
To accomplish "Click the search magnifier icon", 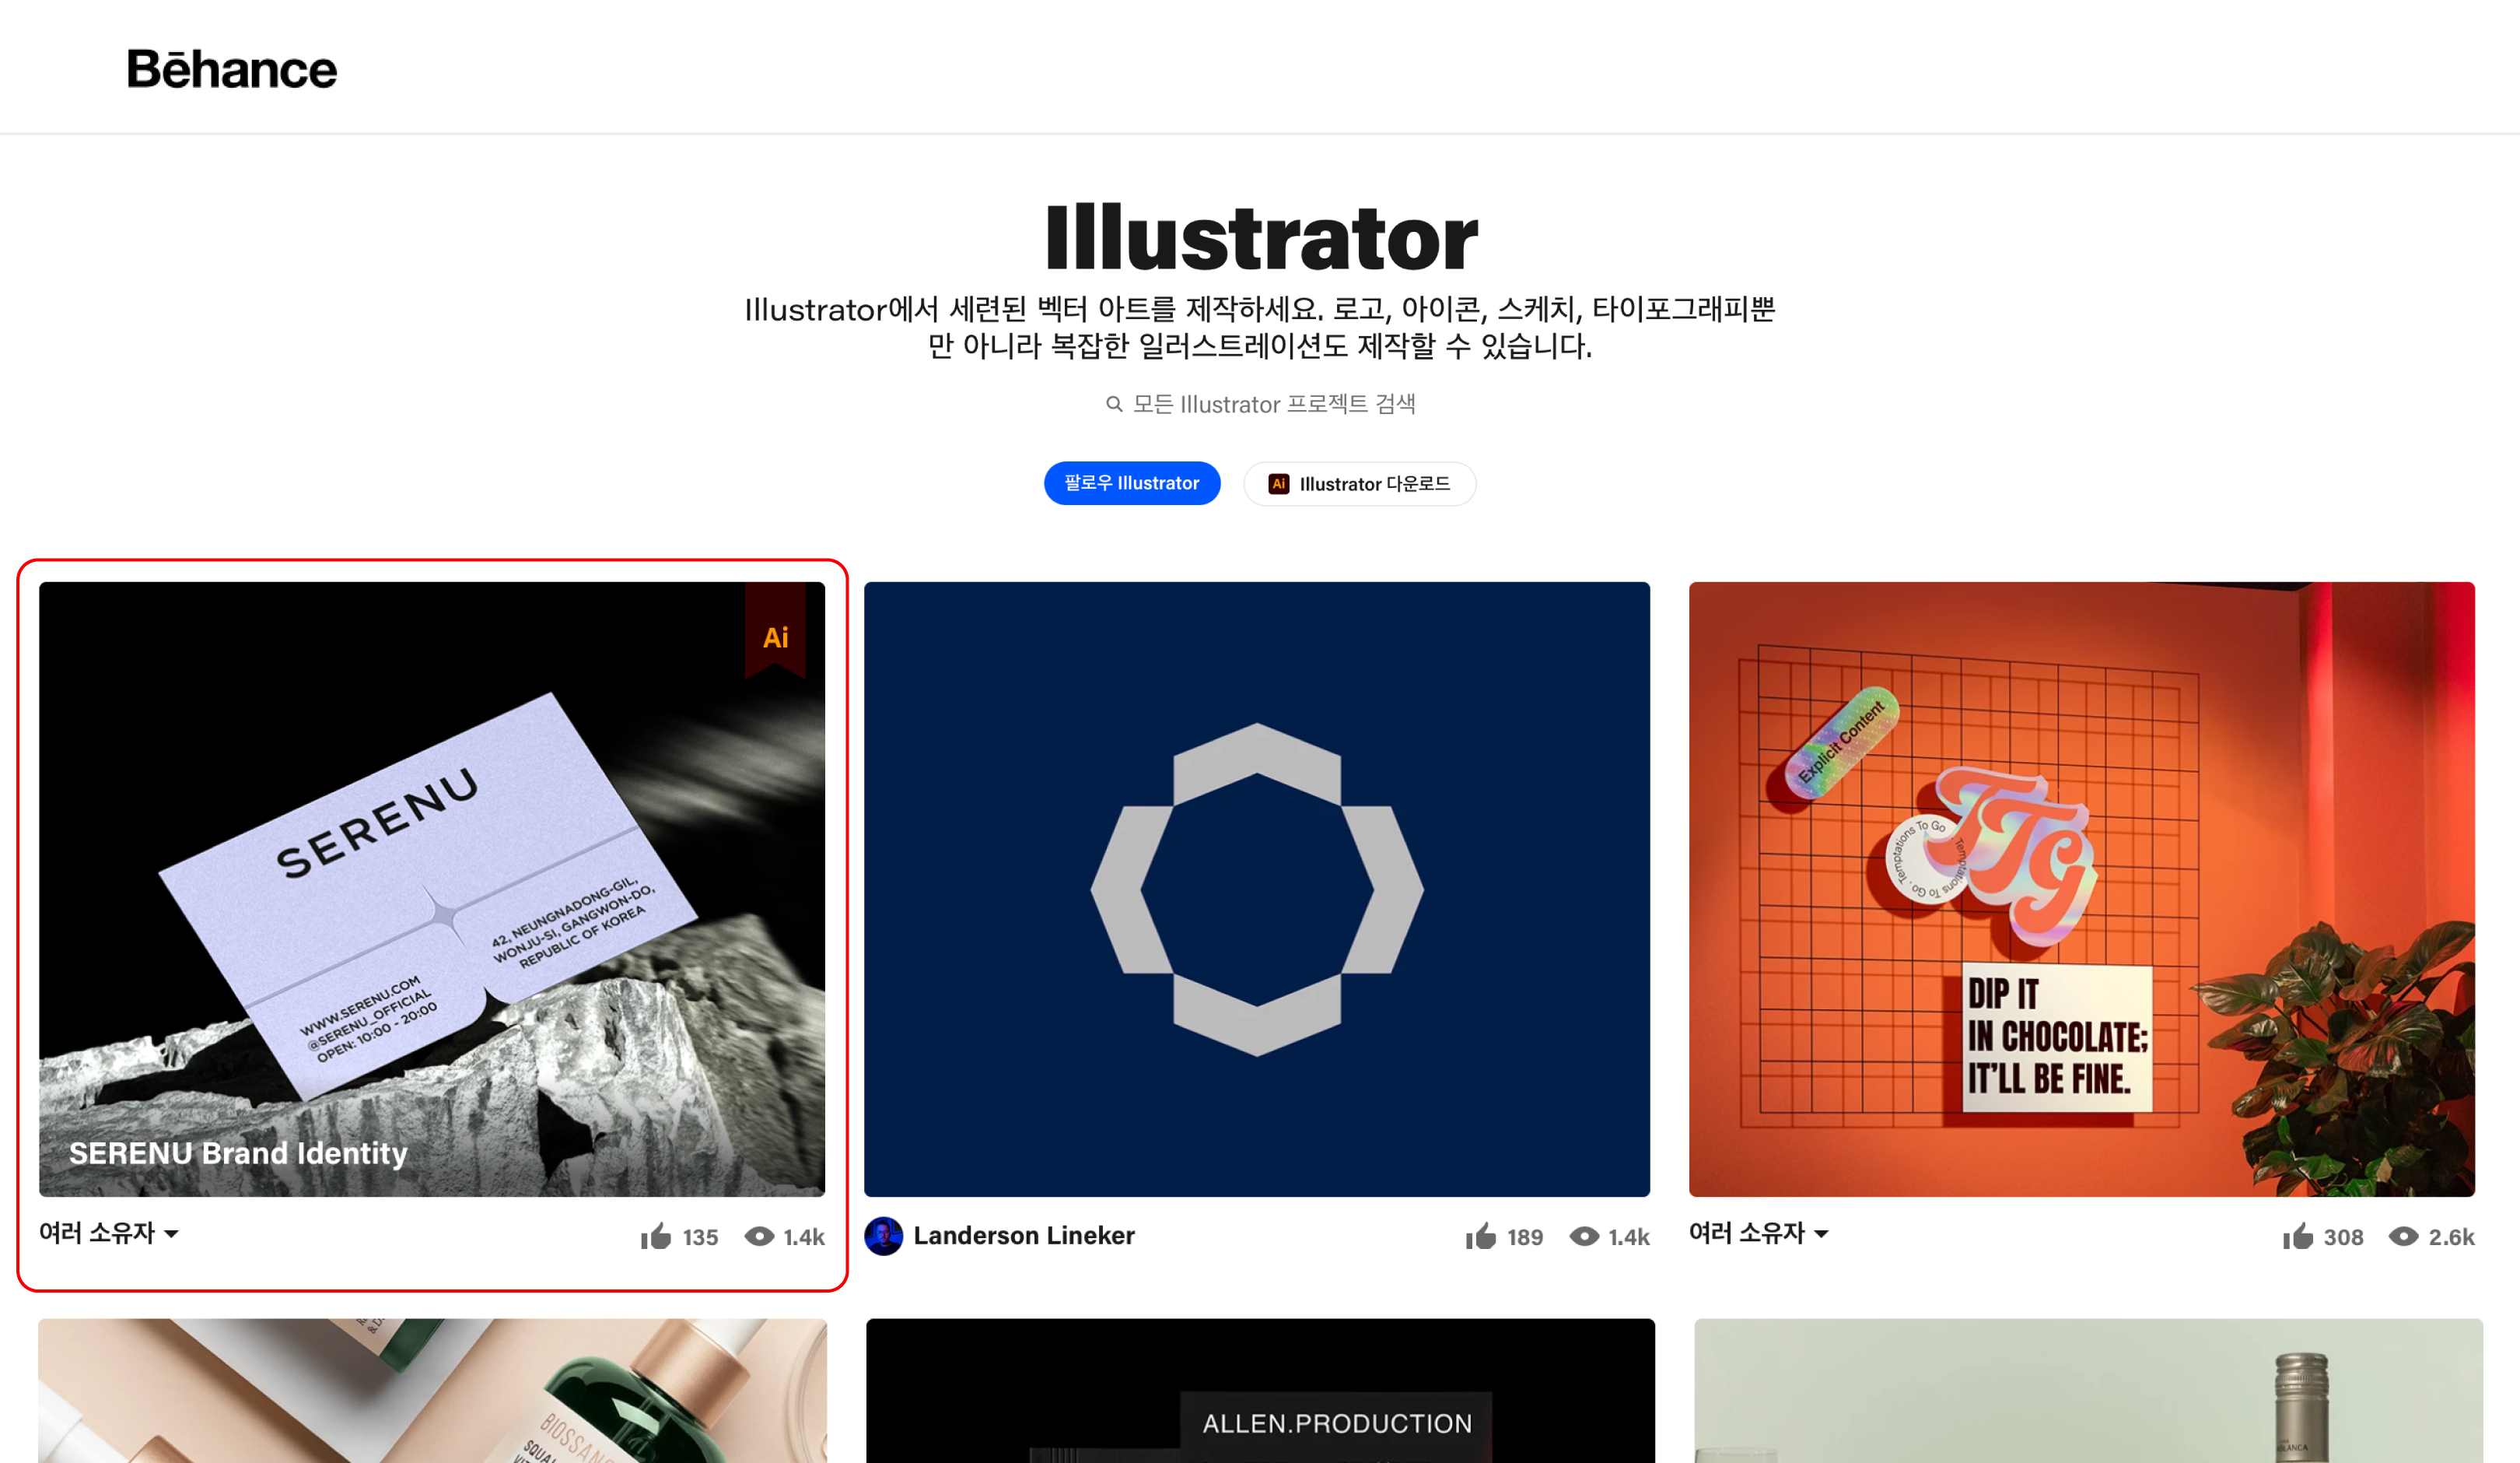I will coord(1114,403).
